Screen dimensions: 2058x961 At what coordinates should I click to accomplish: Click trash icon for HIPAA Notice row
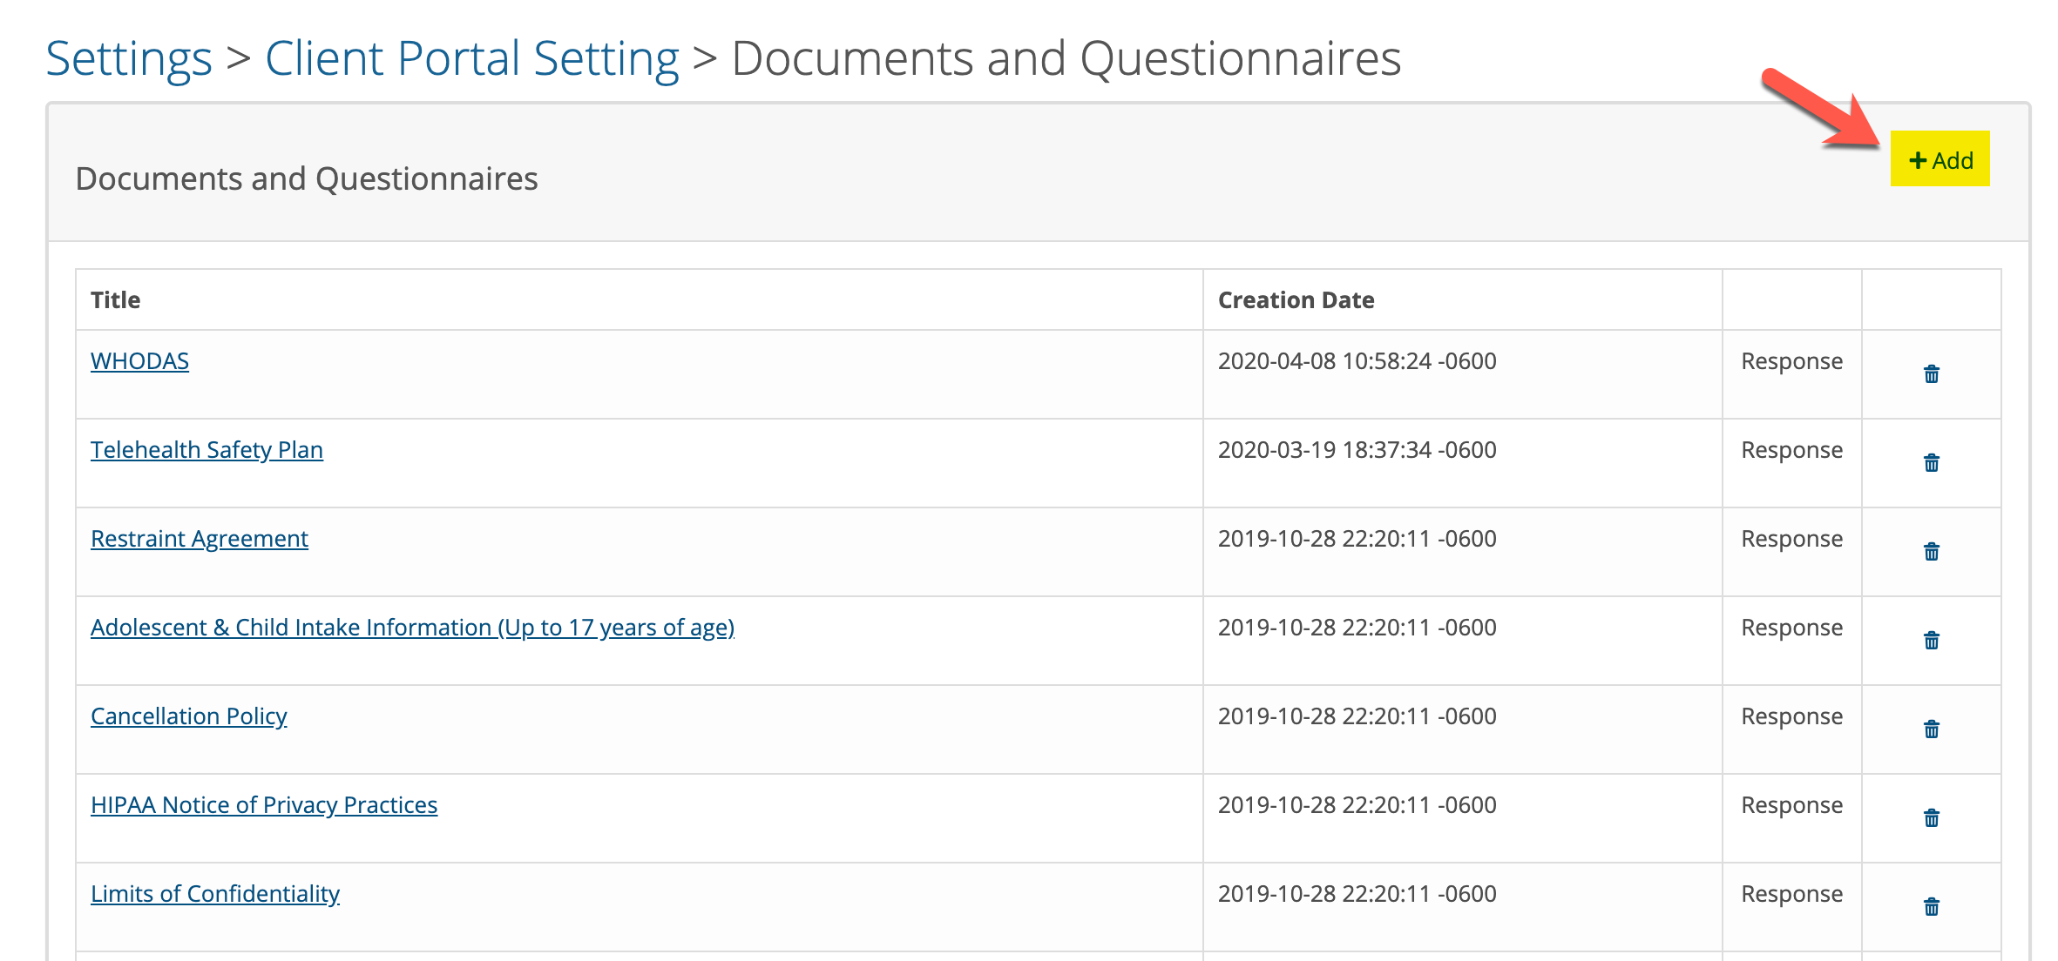[x=1931, y=818]
